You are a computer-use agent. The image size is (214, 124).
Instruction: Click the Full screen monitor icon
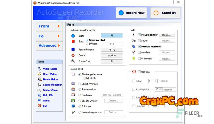tap(73, 106)
